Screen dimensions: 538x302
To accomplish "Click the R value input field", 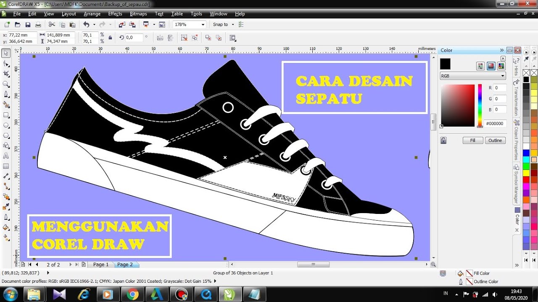I will click(500, 88).
